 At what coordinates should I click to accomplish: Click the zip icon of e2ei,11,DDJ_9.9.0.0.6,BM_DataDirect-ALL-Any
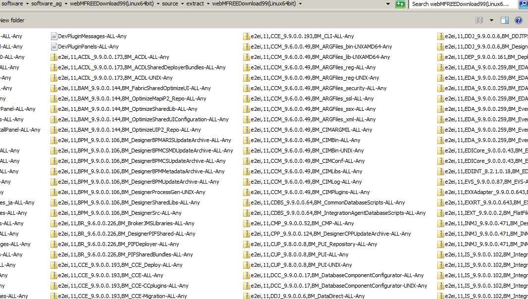point(247,296)
